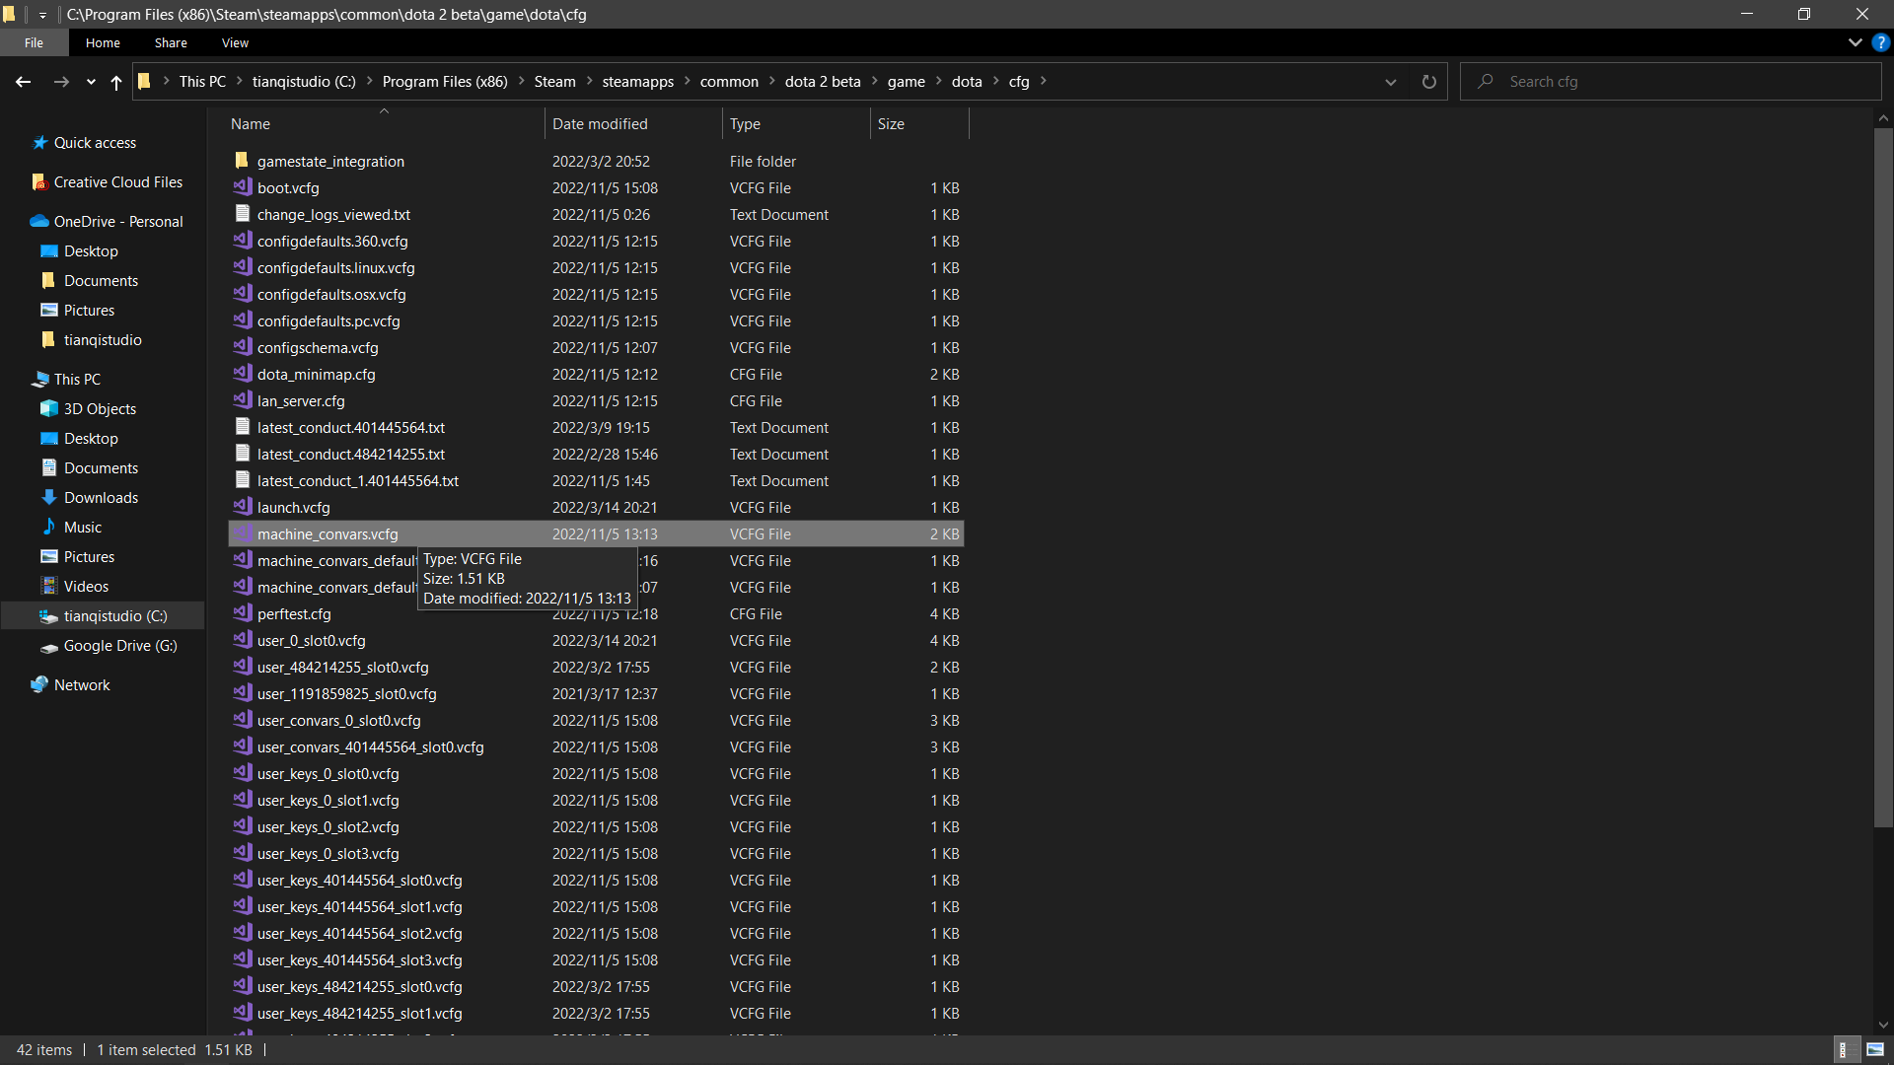
Task: Click the Back navigation arrow
Action: coord(23,82)
